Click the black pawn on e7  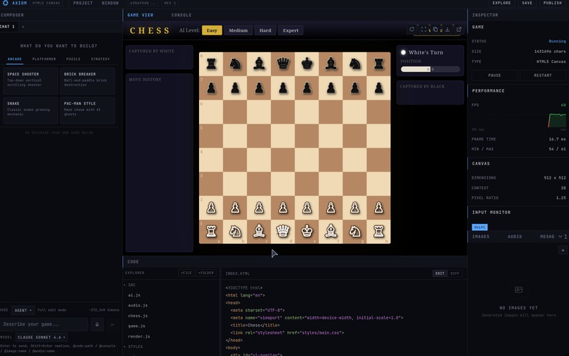(x=307, y=88)
